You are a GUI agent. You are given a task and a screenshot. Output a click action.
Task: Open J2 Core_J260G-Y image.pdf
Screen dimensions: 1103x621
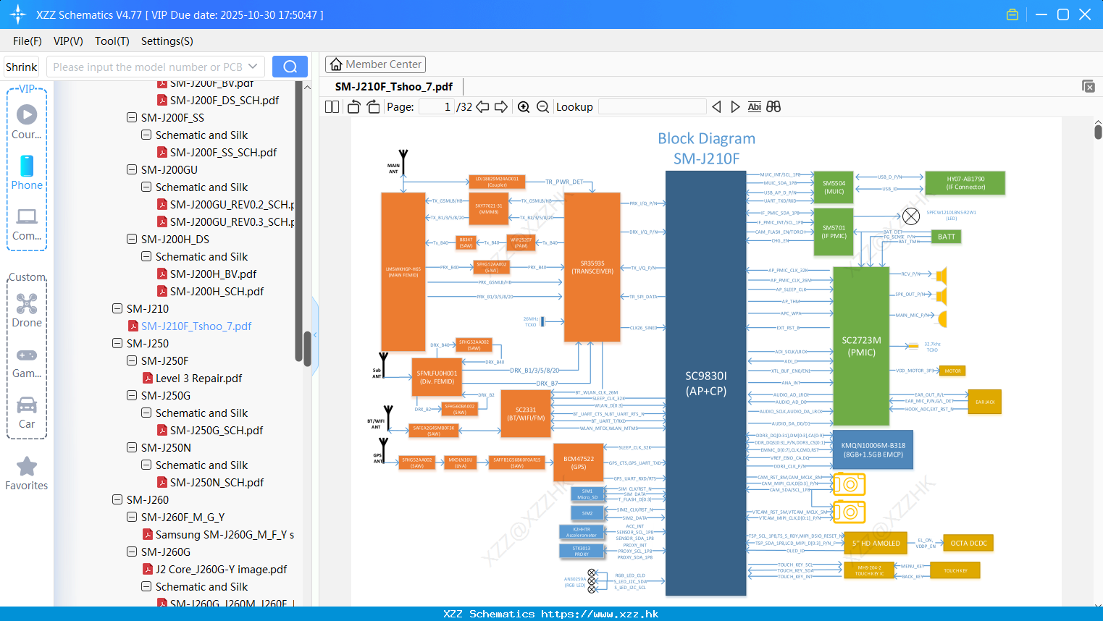[221, 570]
